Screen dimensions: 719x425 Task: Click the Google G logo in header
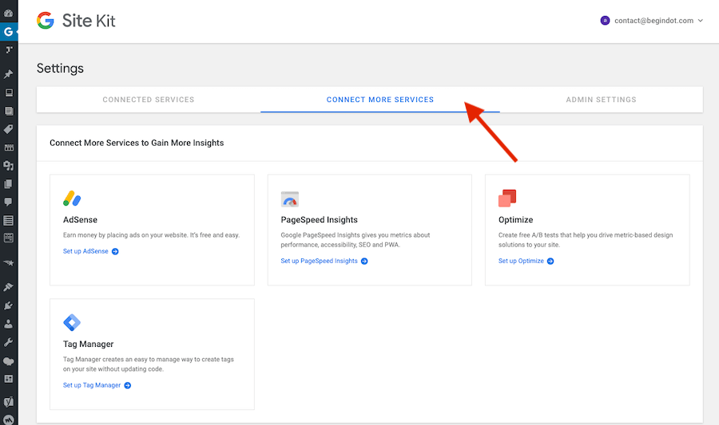pyautogui.click(x=46, y=21)
